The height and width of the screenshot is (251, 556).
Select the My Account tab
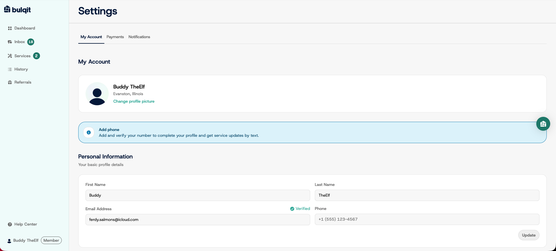(91, 37)
